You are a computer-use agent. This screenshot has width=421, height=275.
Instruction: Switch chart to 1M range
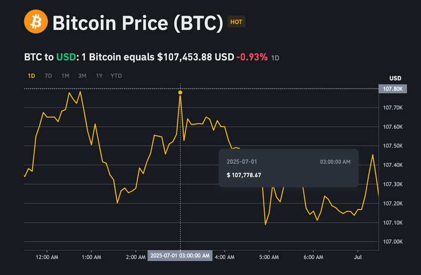[x=65, y=76]
